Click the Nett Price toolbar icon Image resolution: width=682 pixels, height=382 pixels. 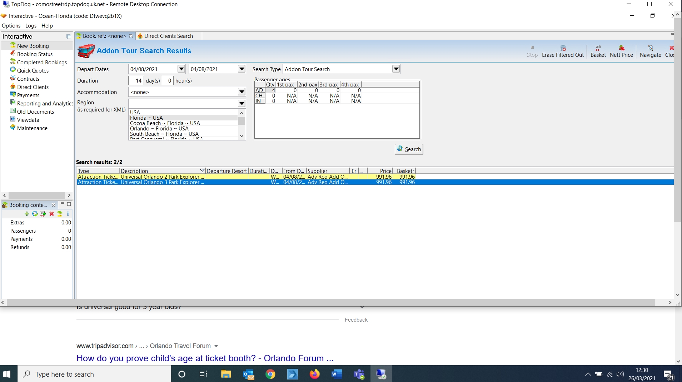point(622,48)
